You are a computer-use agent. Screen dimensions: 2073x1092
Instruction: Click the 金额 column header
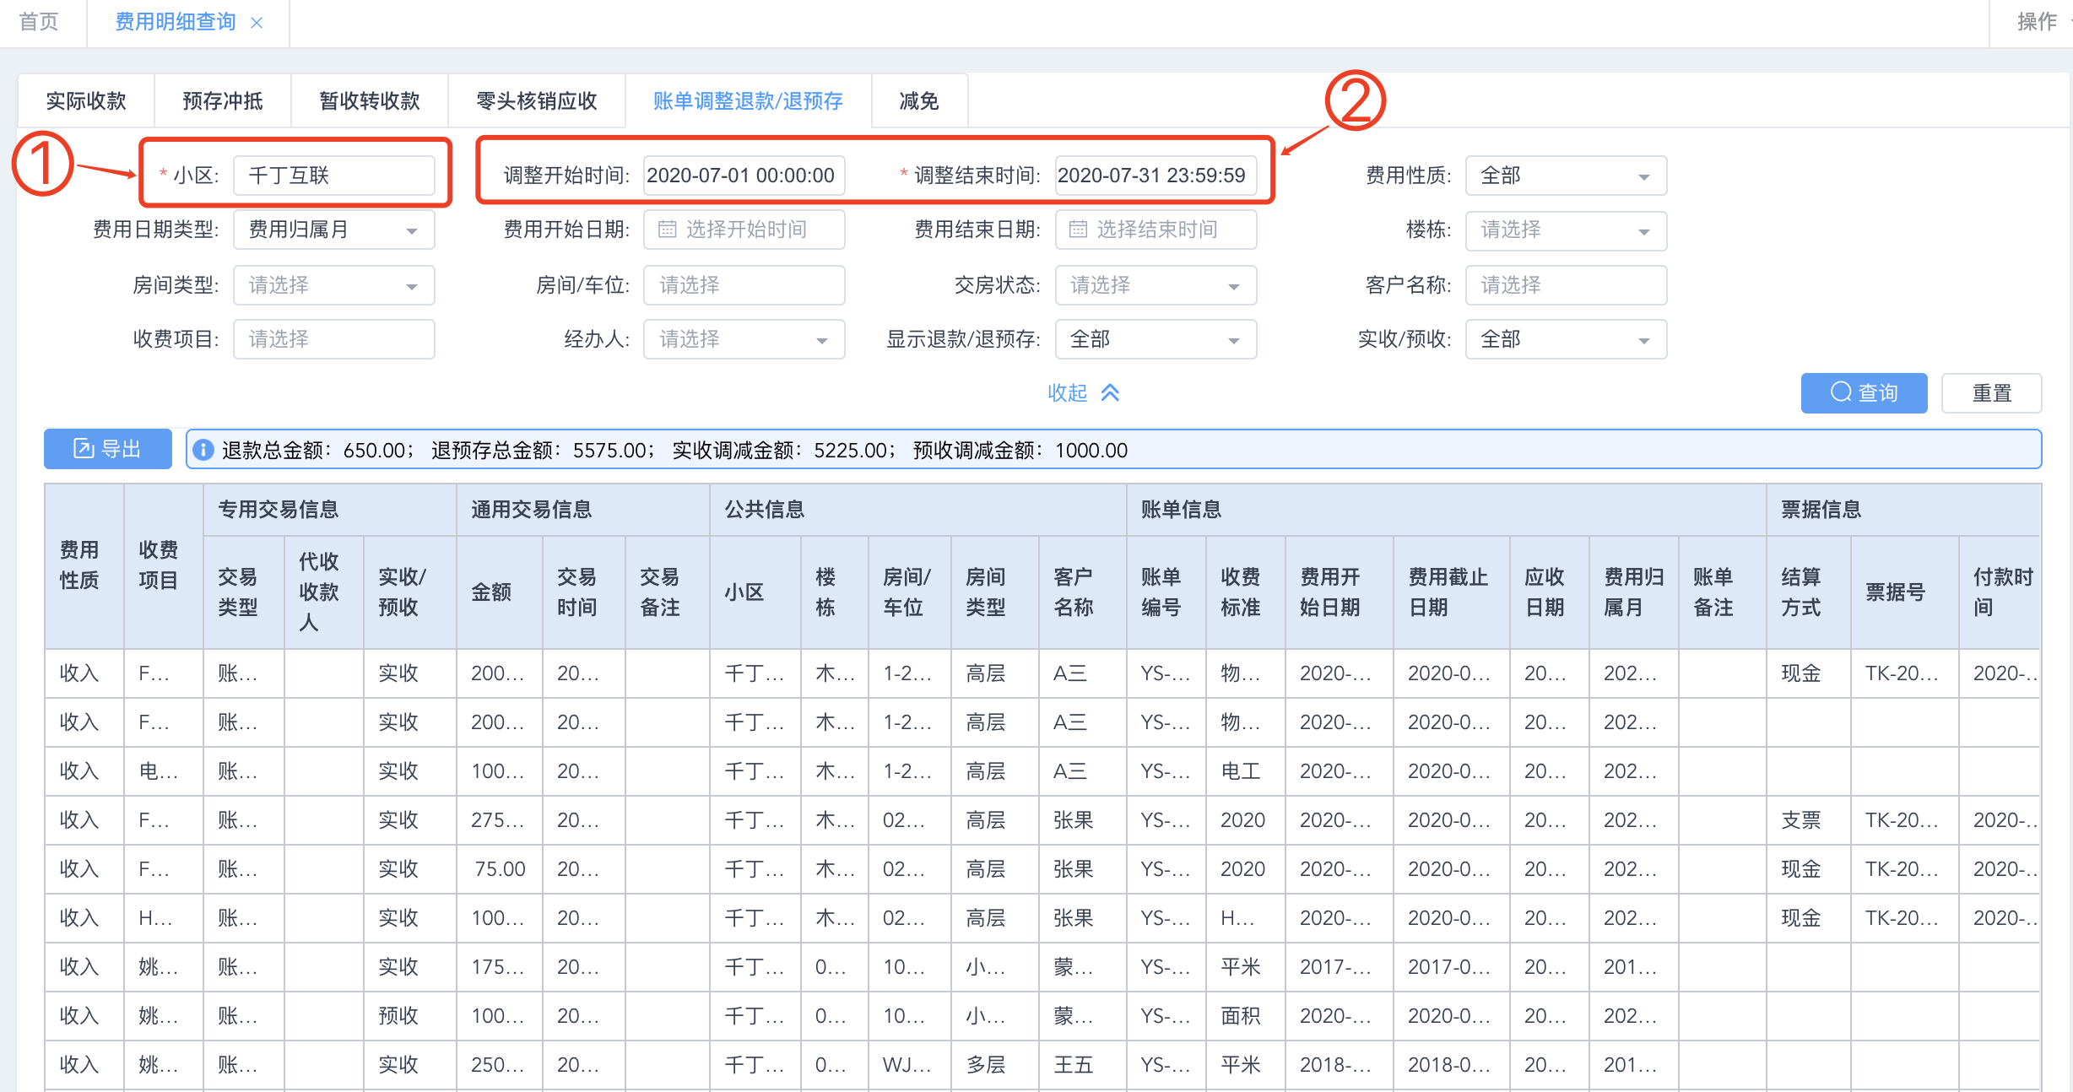point(500,592)
